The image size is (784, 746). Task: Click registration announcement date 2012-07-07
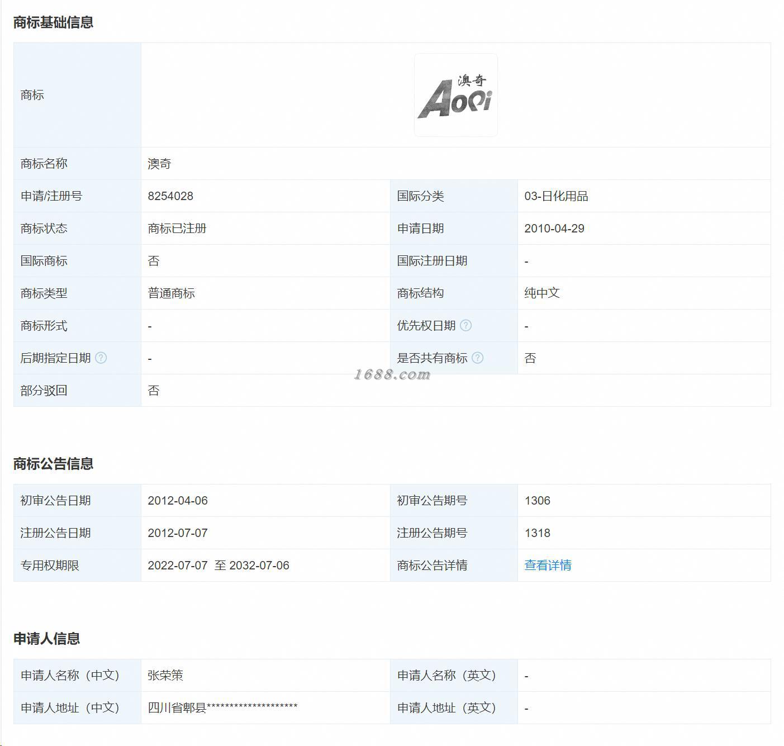(x=178, y=533)
